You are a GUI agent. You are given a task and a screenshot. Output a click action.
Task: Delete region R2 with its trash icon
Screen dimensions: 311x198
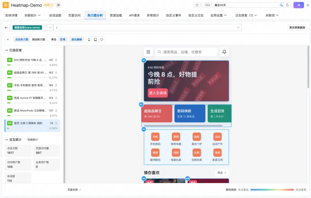tap(56, 73)
